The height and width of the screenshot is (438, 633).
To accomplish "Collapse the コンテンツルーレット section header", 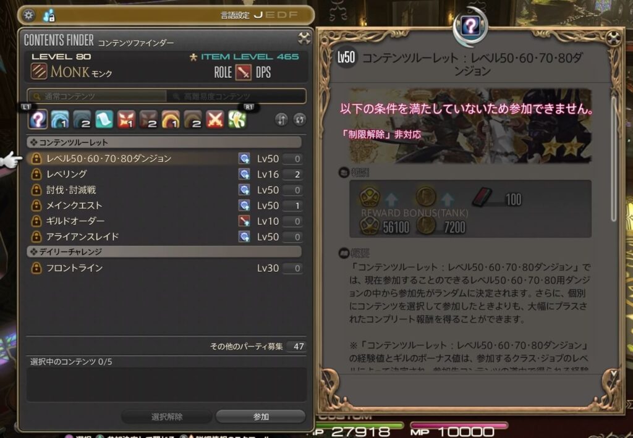I will [164, 142].
